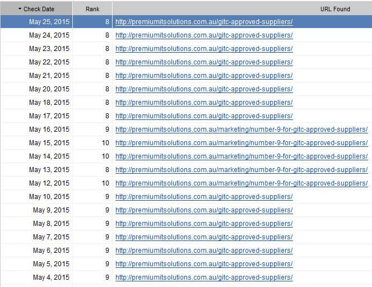372x287 pixels.
Task: Open the URL link in the May 22, 2015 row
Action: pos(204,62)
